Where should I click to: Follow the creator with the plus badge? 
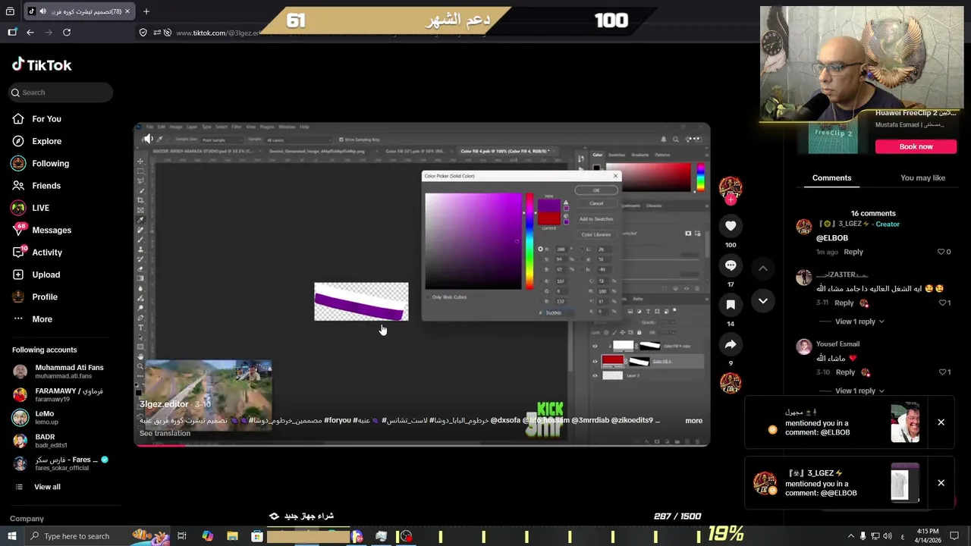(731, 200)
